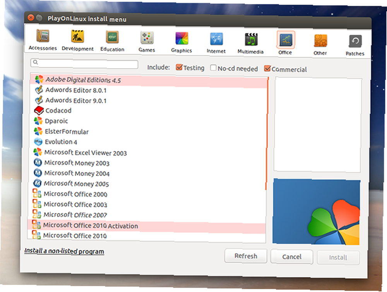This screenshot has width=387, height=292.
Task: Select the Evolution 4 entry
Action: [x=149, y=143]
